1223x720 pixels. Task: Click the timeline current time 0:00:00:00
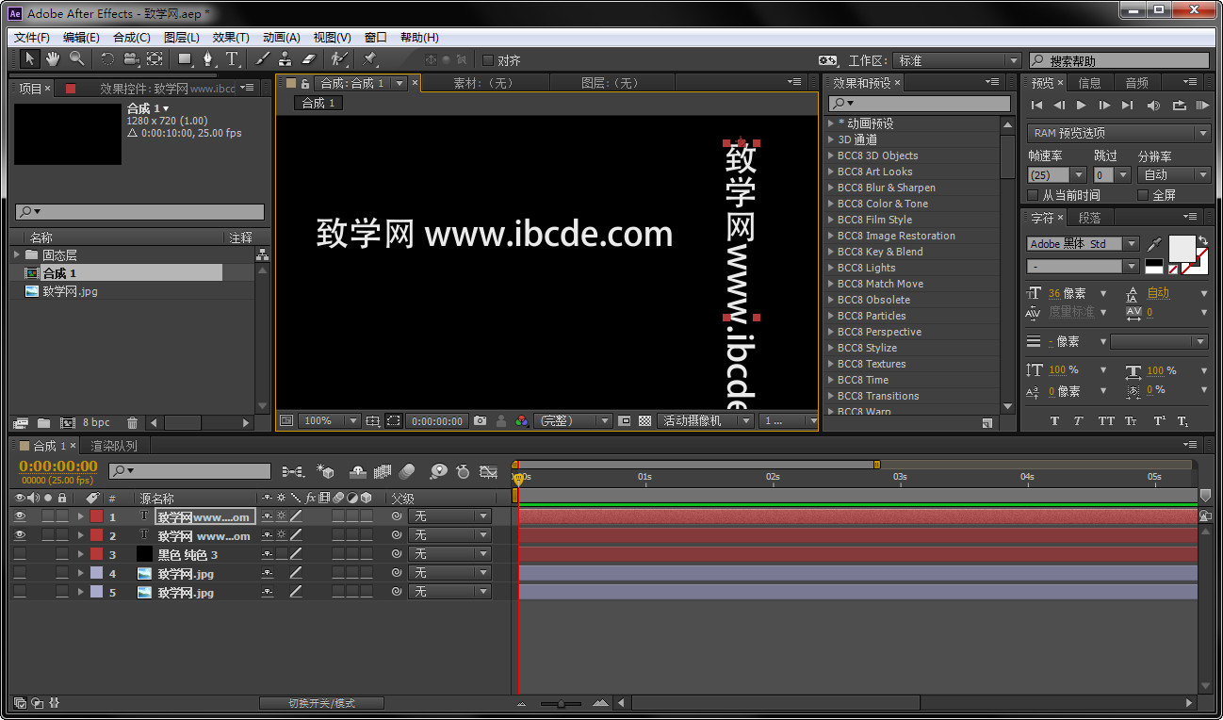pyautogui.click(x=58, y=466)
